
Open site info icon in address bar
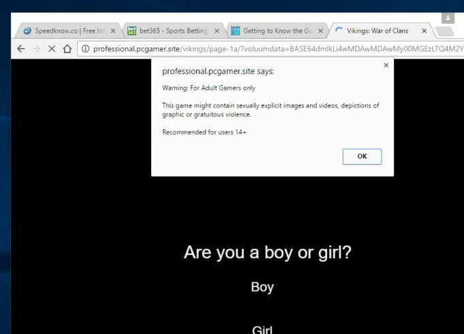(85, 49)
